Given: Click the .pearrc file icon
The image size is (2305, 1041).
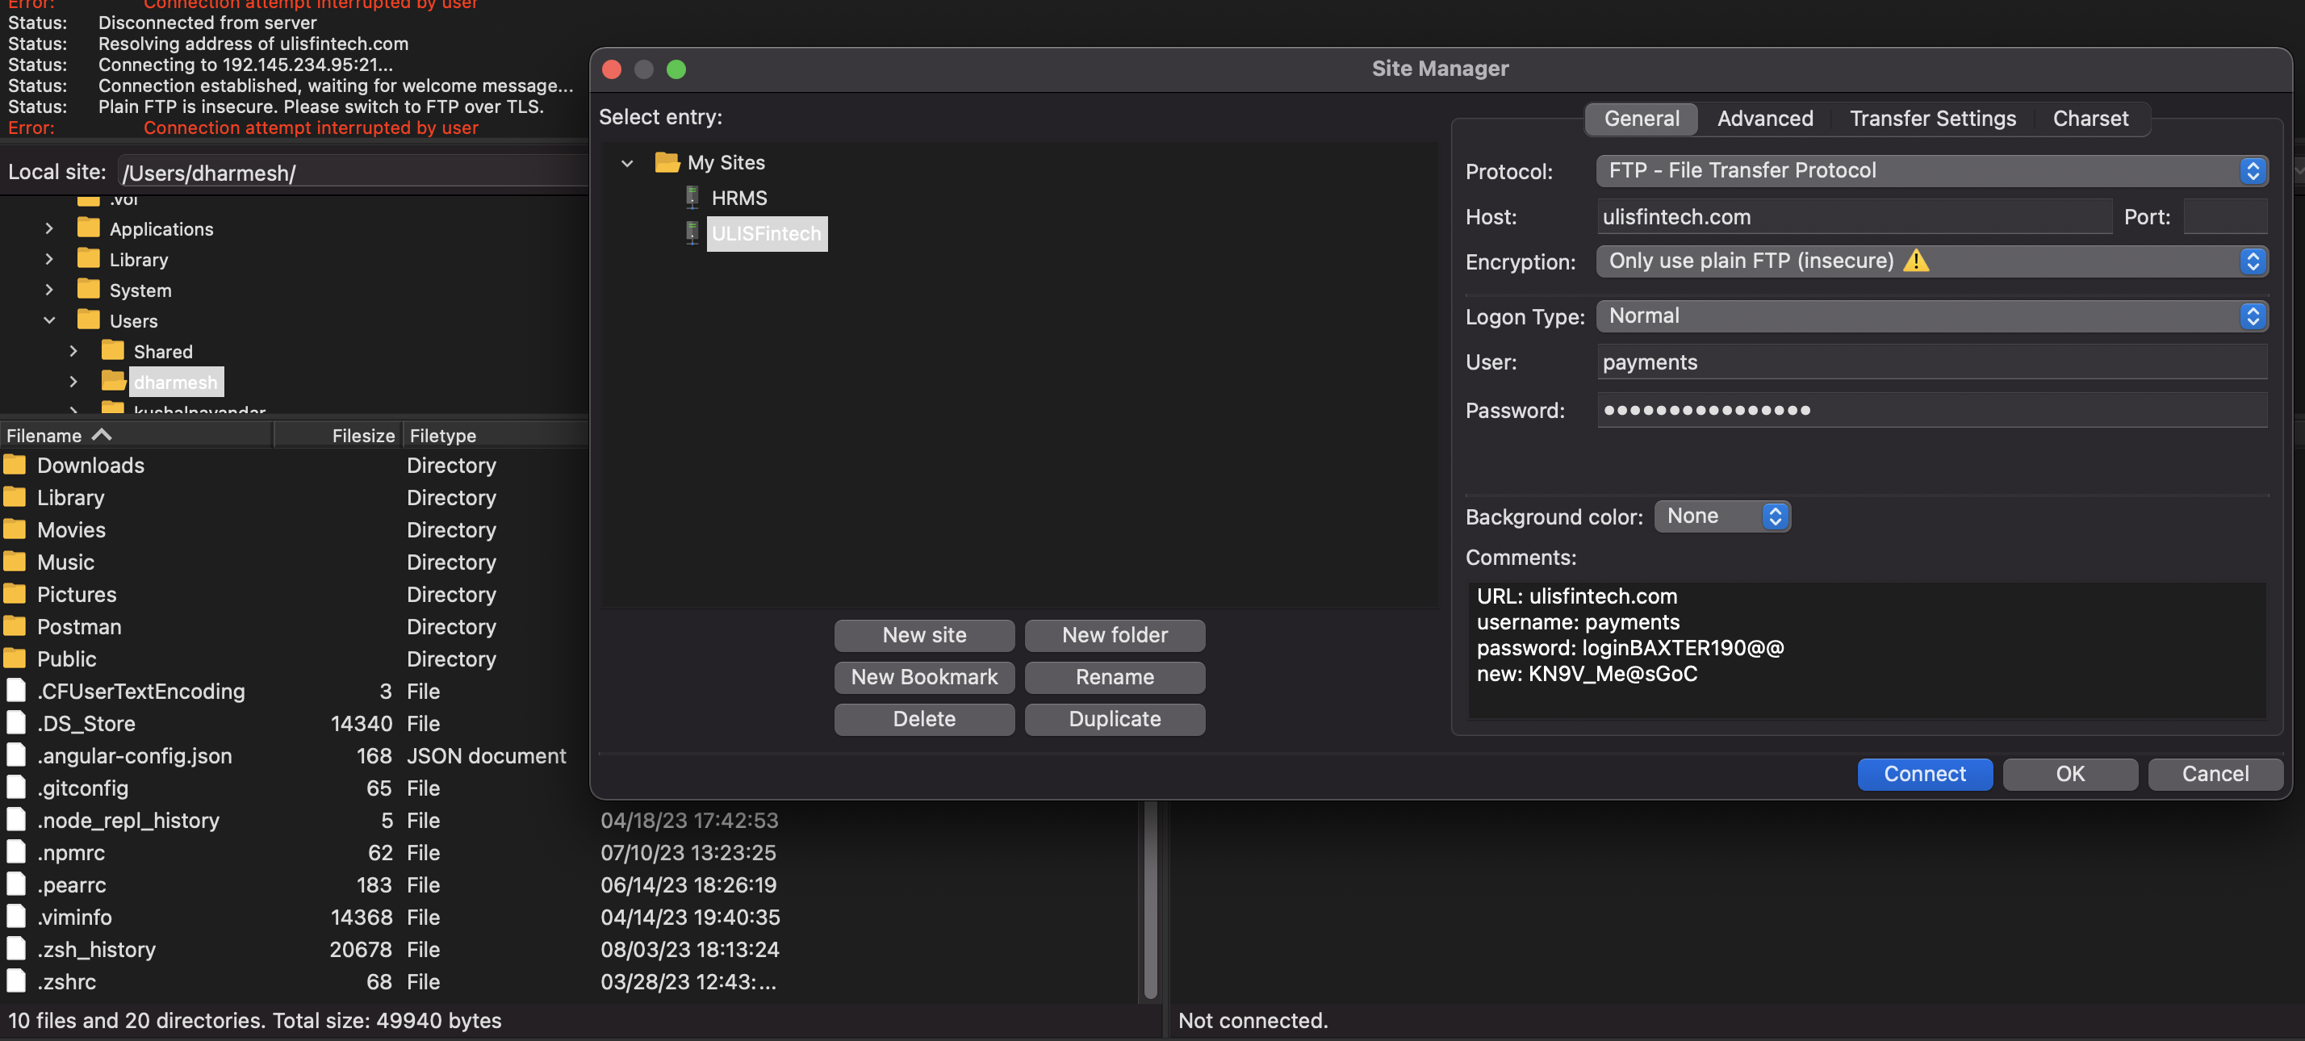Looking at the screenshot, I should [x=16, y=884].
